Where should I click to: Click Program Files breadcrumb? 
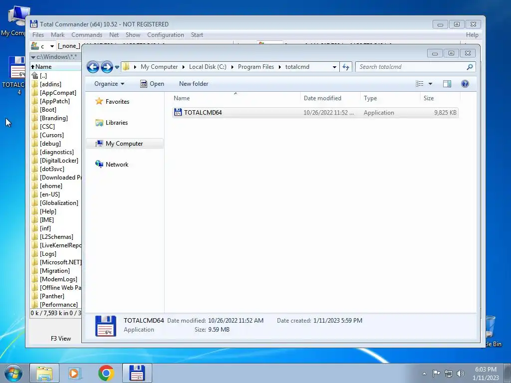[256, 67]
